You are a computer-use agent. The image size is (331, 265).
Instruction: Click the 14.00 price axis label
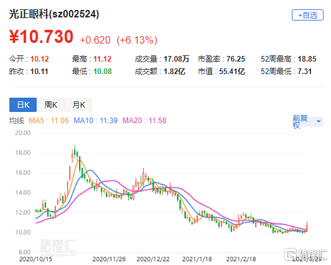click(x=22, y=192)
